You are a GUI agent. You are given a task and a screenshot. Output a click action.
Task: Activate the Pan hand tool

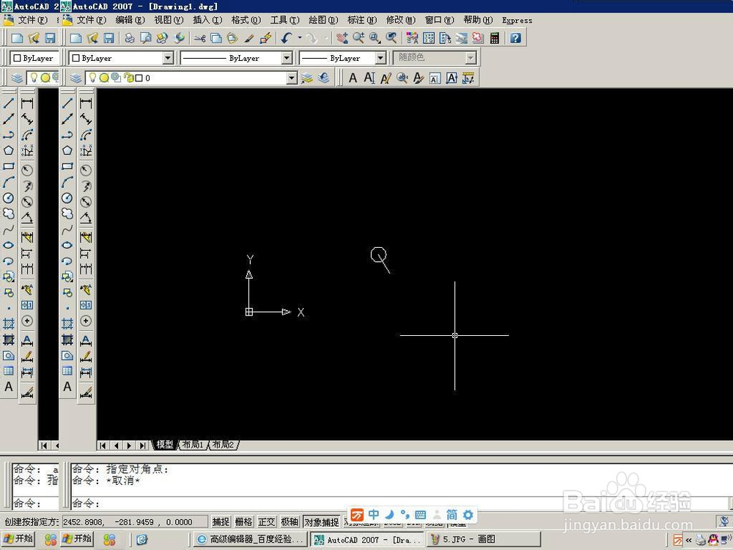[342, 38]
